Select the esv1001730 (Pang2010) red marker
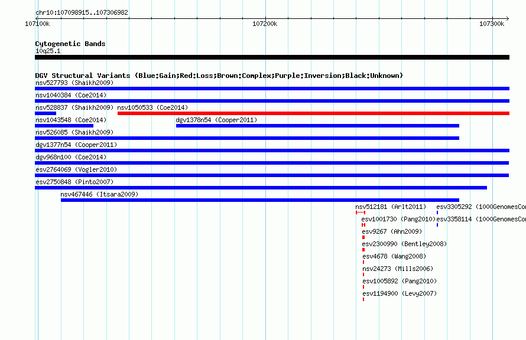This screenshot has height=340, width=526. 363,225
